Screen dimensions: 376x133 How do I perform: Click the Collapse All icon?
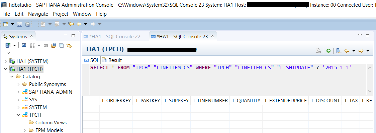pyautogui.click(x=62, y=45)
